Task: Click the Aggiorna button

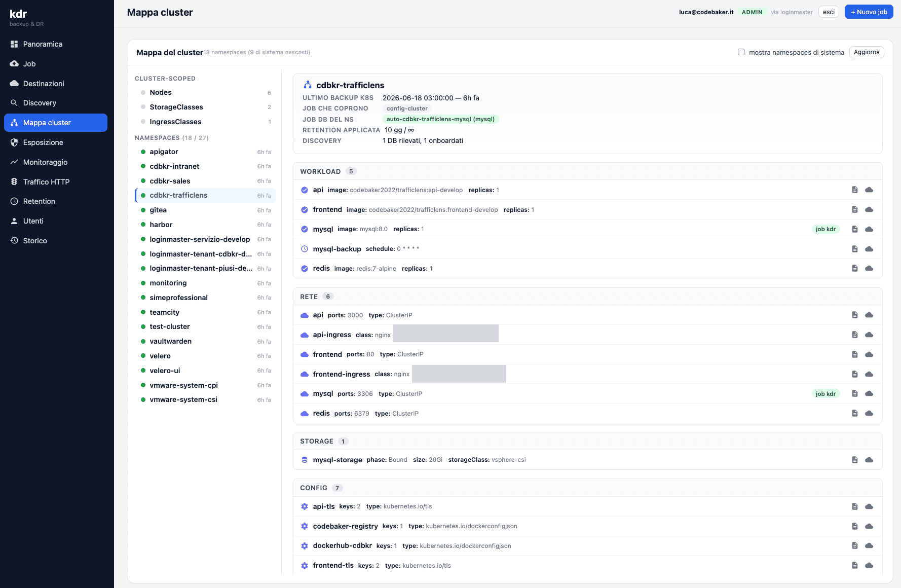Action: (x=867, y=52)
